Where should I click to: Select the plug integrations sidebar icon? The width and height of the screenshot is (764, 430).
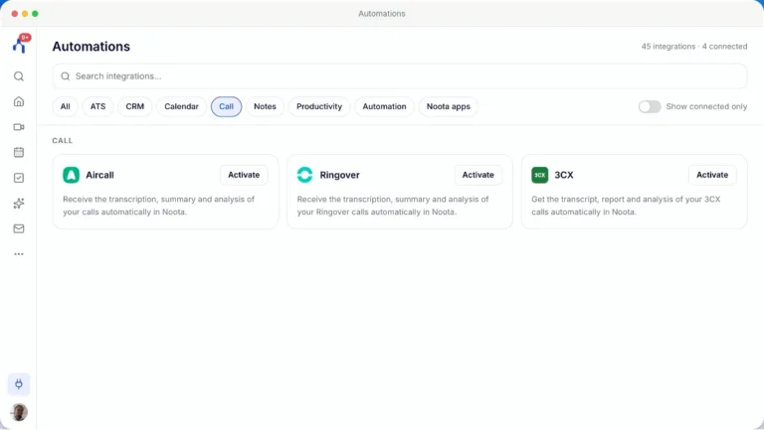point(19,384)
